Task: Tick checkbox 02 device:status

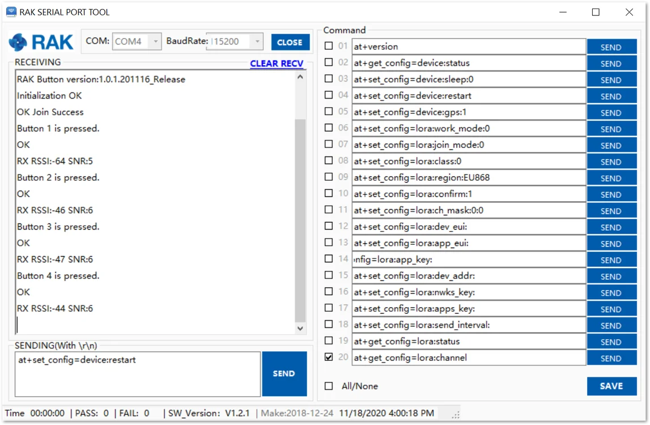Action: coord(329,62)
